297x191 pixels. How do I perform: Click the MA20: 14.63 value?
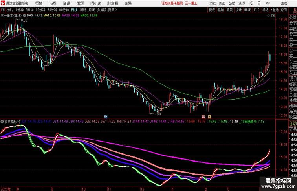click(70, 16)
